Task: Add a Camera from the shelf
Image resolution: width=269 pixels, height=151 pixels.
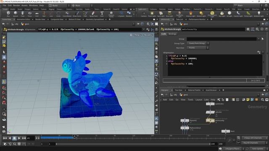Action: (144, 14)
